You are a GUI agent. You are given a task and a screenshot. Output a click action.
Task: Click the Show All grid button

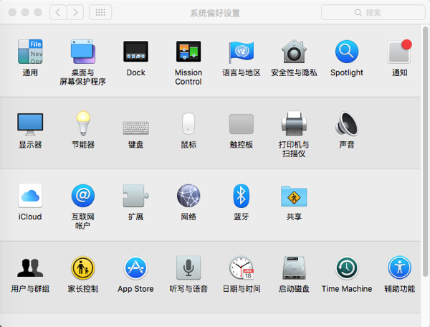click(x=100, y=12)
